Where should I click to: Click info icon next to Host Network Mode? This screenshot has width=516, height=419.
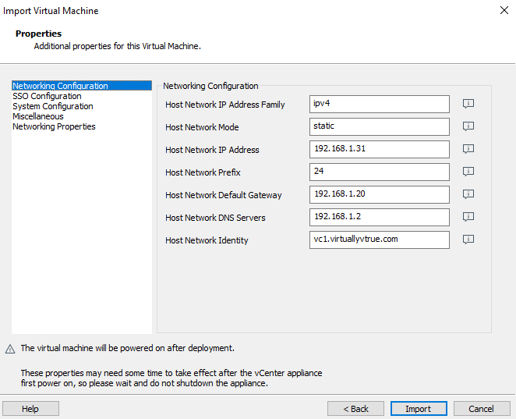[x=468, y=126]
